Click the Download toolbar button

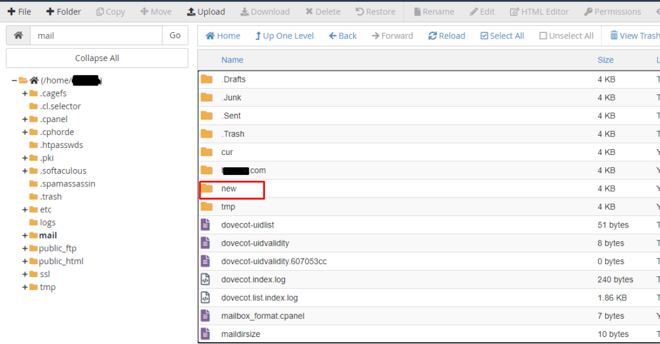(265, 12)
